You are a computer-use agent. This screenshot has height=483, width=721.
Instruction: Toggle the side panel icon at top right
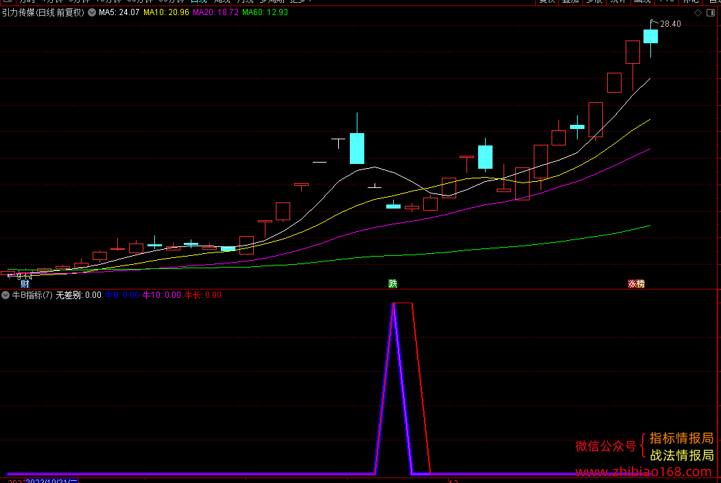tap(711, 13)
